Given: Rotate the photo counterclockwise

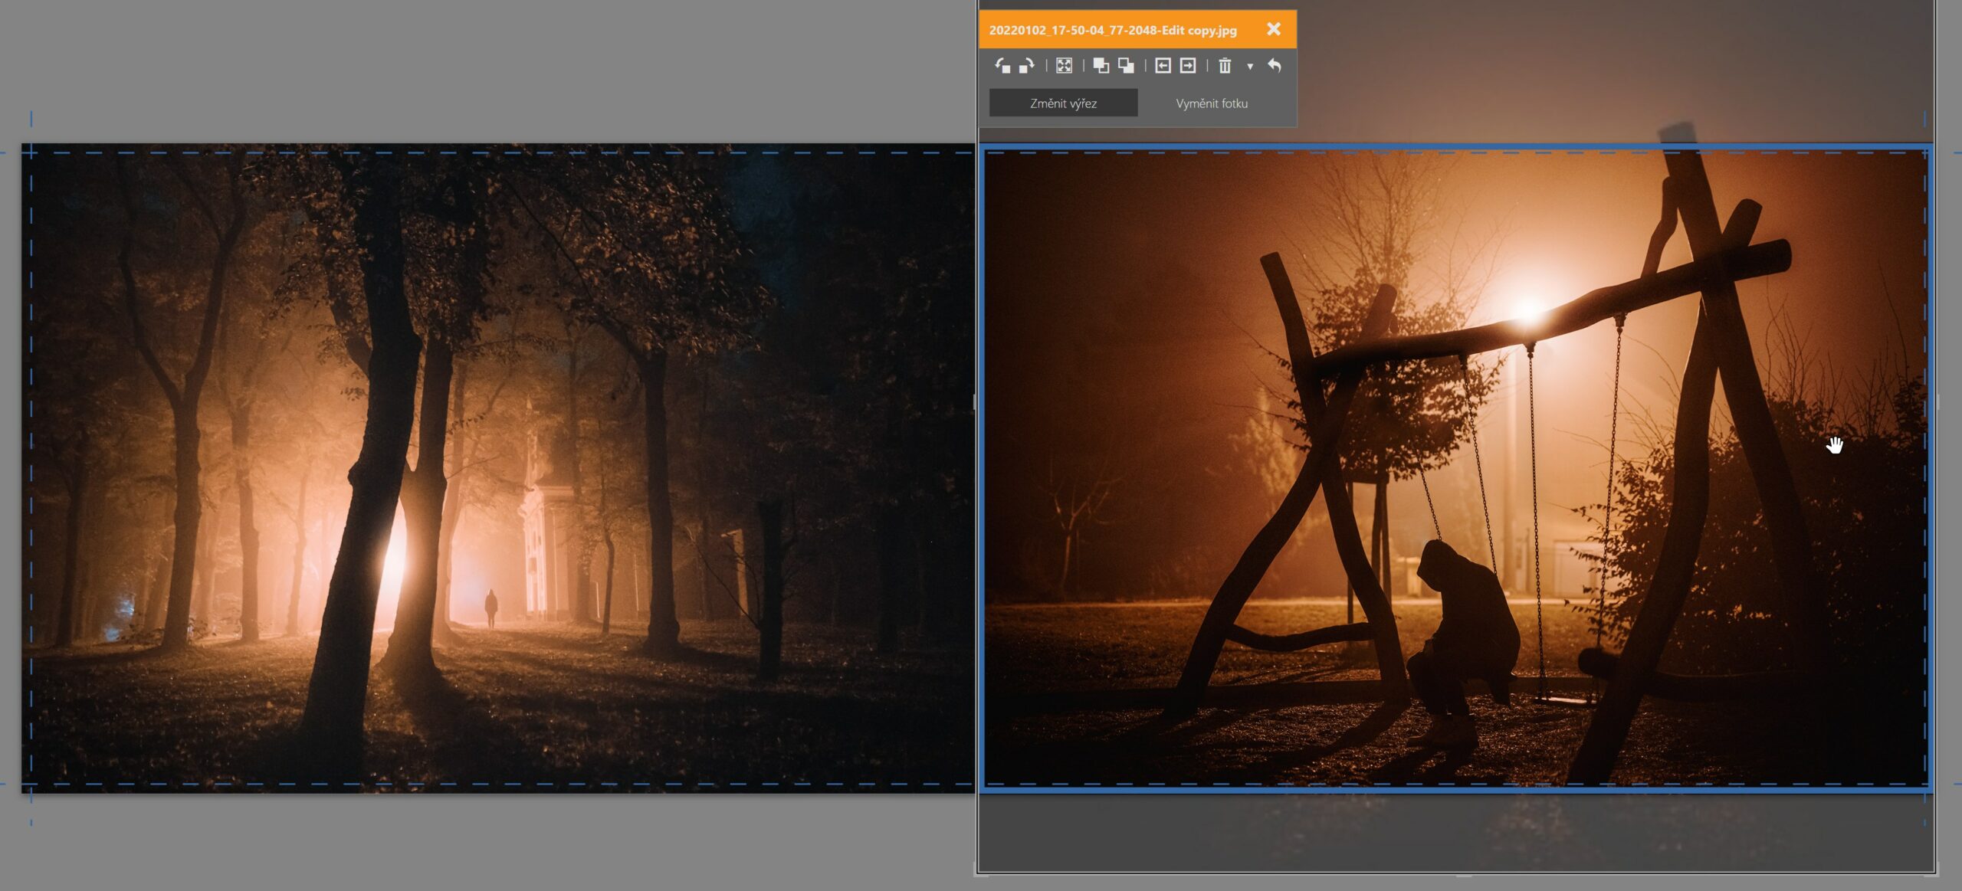Looking at the screenshot, I should (x=1002, y=66).
